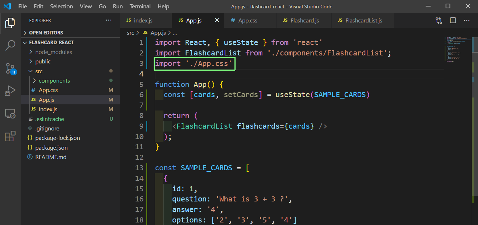Click line number 13 in the gutter
The height and width of the screenshot is (225, 478).
(139, 168)
